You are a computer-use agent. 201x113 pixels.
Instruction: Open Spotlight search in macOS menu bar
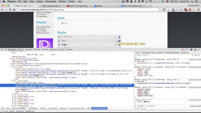(x=192, y=1)
